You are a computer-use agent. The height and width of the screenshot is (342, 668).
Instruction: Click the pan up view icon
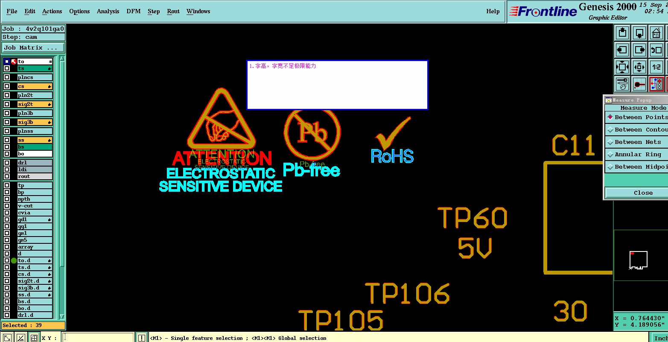point(622,33)
